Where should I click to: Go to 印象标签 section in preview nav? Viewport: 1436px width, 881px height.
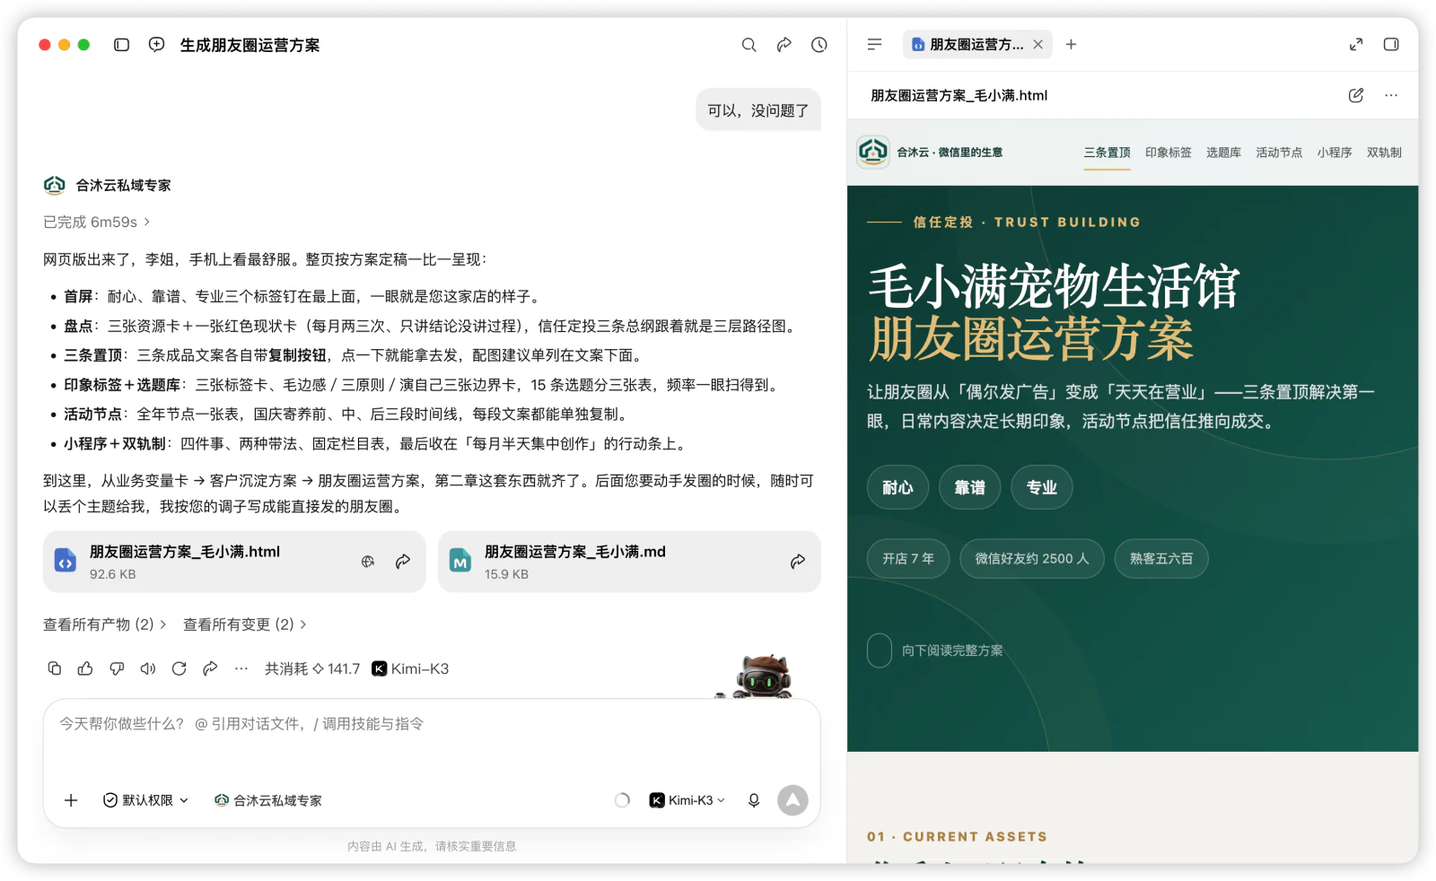pos(1168,153)
